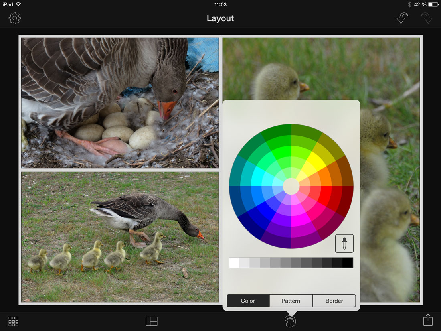Redo the last change
Screen dimensions: 441x331
(427, 18)
